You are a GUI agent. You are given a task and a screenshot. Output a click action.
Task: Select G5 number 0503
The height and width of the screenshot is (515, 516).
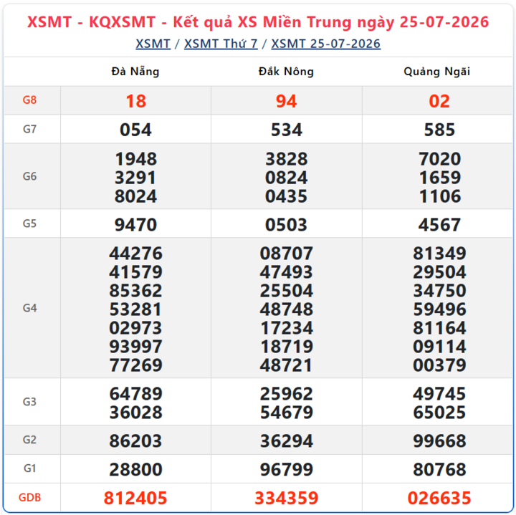(286, 225)
